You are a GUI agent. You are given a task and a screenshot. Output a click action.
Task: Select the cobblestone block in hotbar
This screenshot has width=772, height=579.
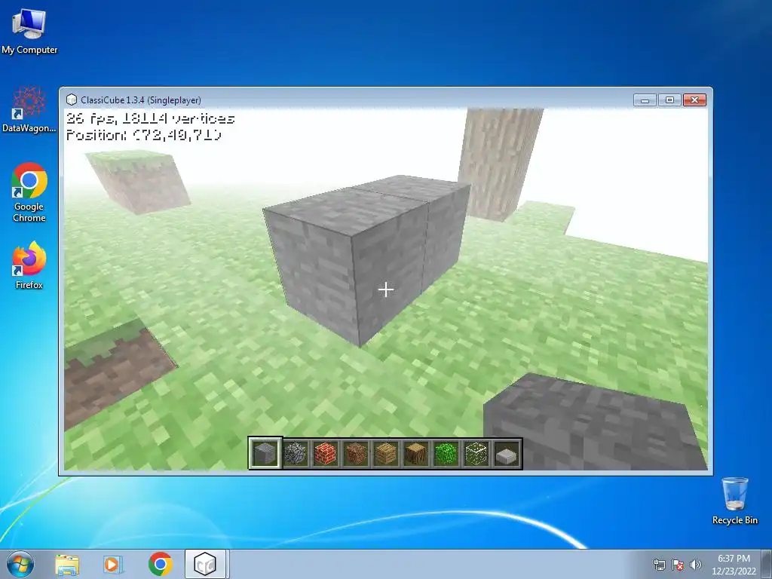pos(296,453)
